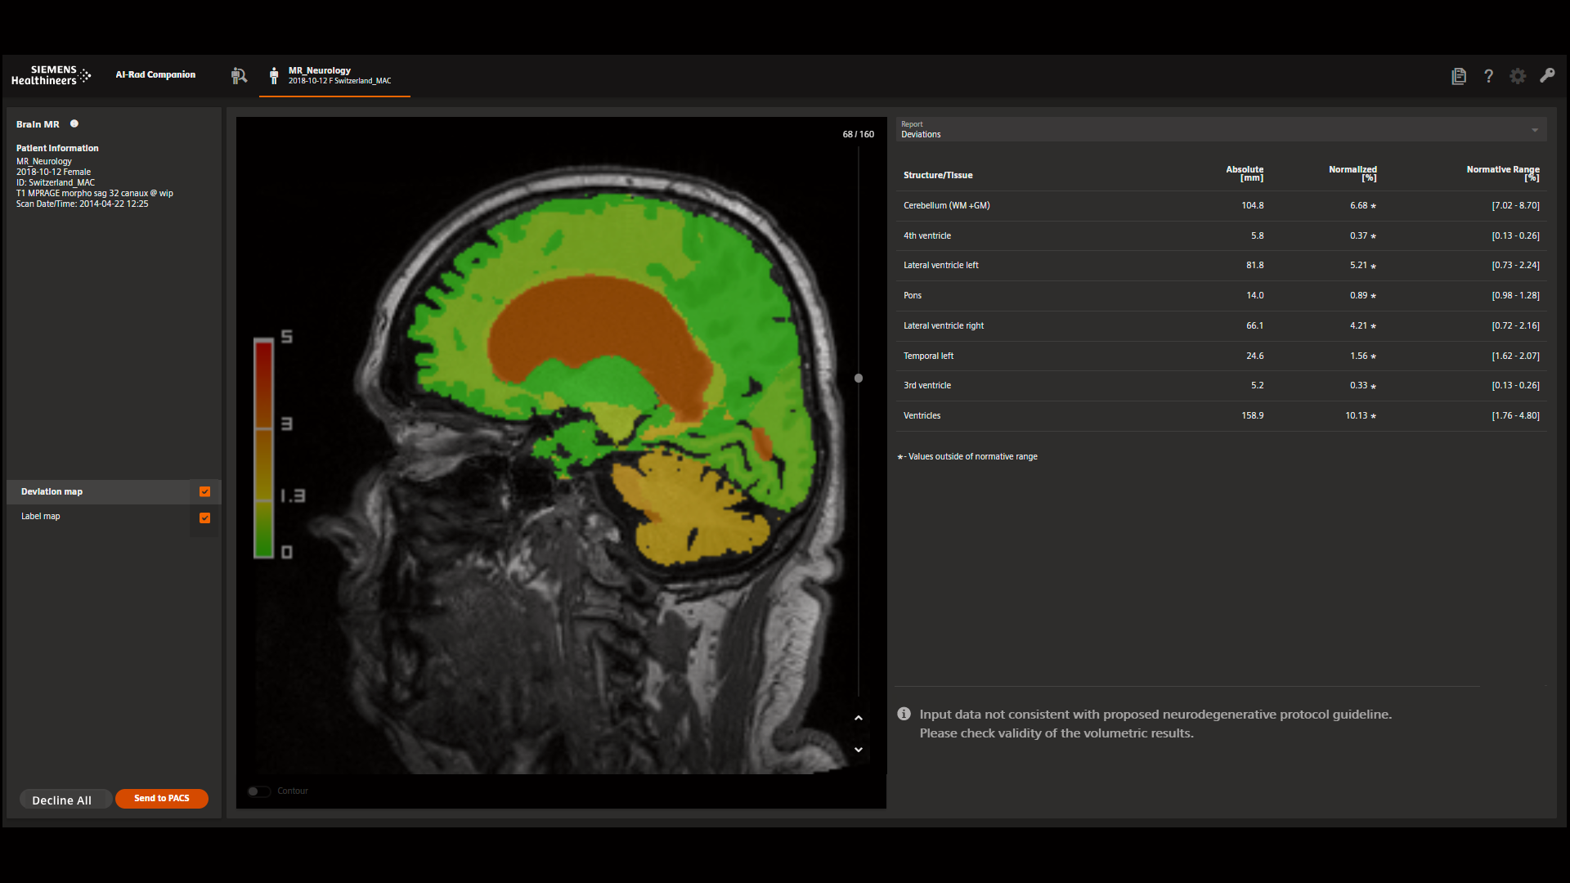Open the report document icon
Screen dimensions: 1570x883
tap(1458, 75)
